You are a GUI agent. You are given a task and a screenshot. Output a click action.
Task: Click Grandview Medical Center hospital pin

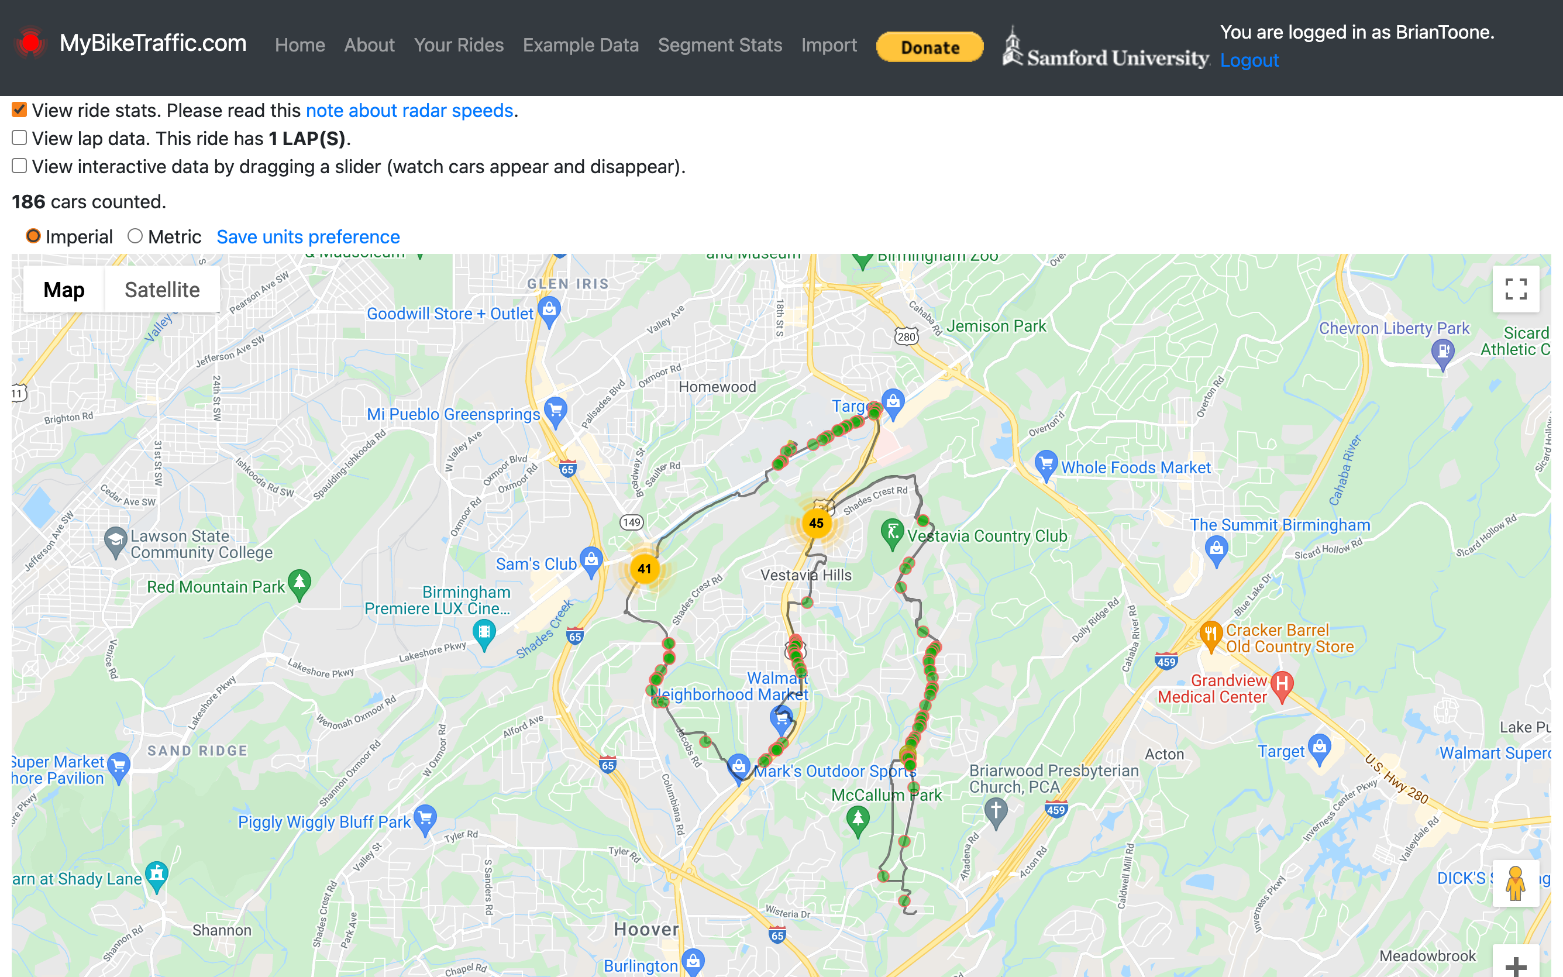point(1282,687)
